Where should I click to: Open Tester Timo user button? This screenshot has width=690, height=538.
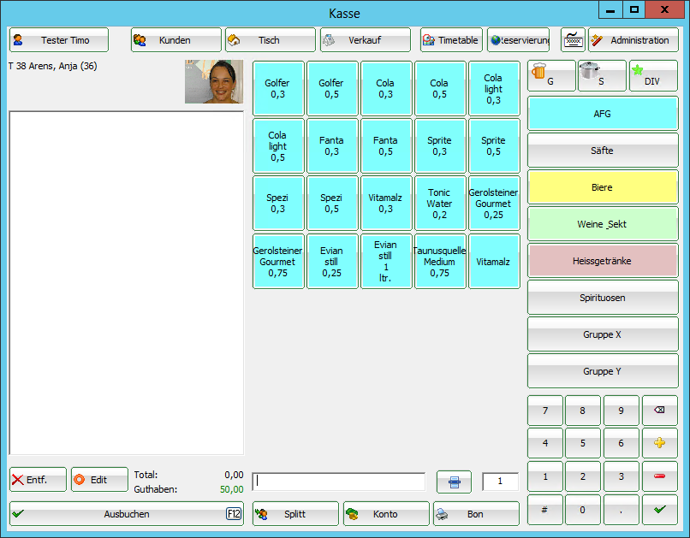coord(59,40)
